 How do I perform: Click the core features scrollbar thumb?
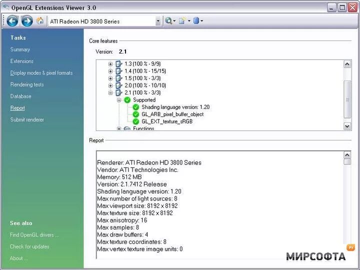point(347,99)
